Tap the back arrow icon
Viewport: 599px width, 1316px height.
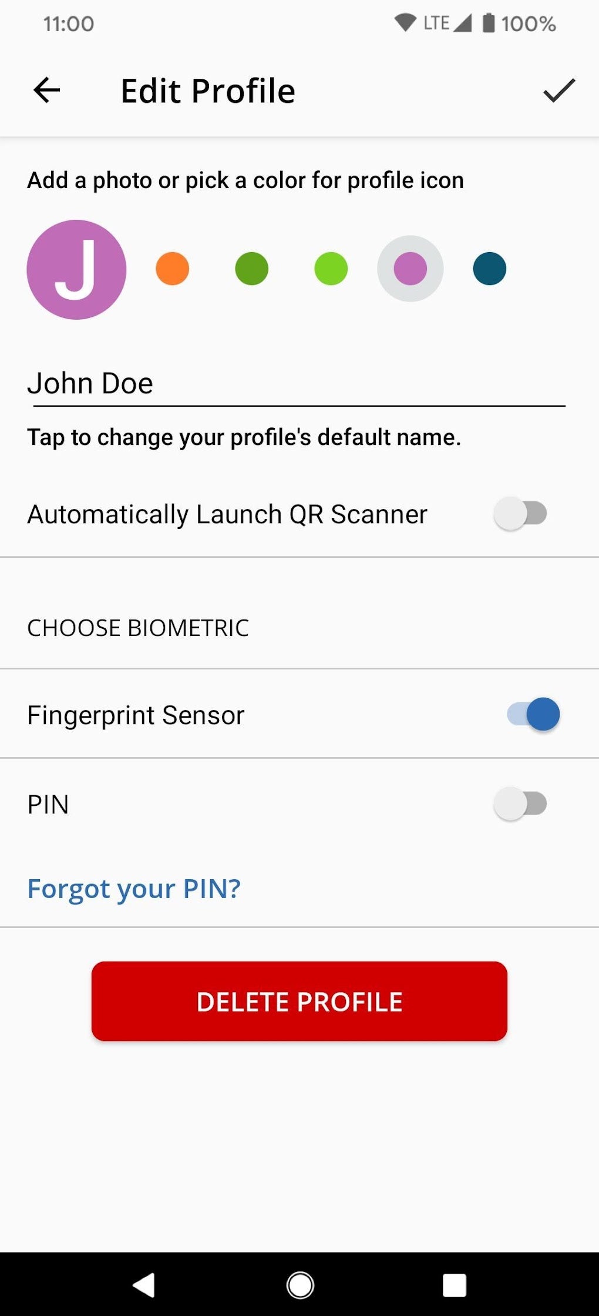[x=47, y=91]
